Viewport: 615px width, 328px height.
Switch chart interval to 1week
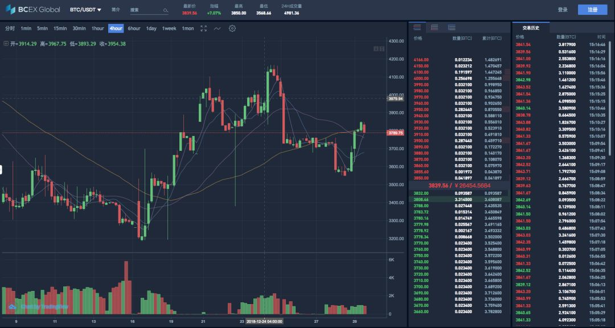169,28
